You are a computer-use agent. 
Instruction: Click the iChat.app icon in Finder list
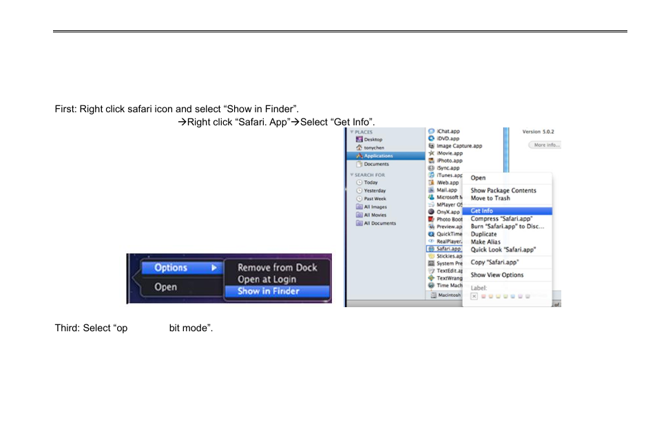point(431,131)
